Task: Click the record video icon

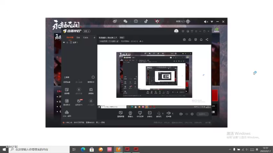Action: tap(181, 114)
